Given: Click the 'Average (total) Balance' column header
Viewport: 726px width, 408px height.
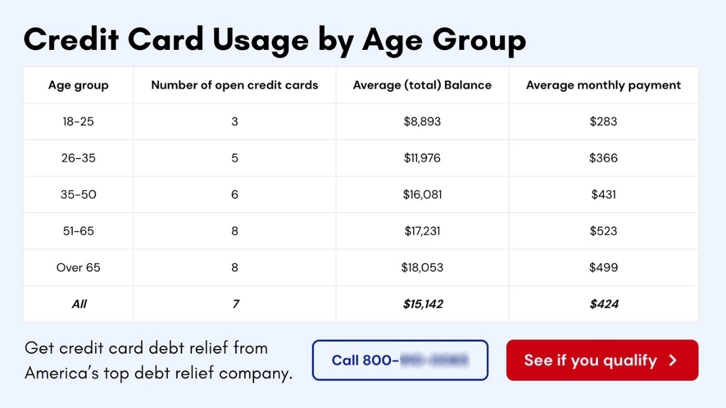Looking at the screenshot, I should [422, 85].
